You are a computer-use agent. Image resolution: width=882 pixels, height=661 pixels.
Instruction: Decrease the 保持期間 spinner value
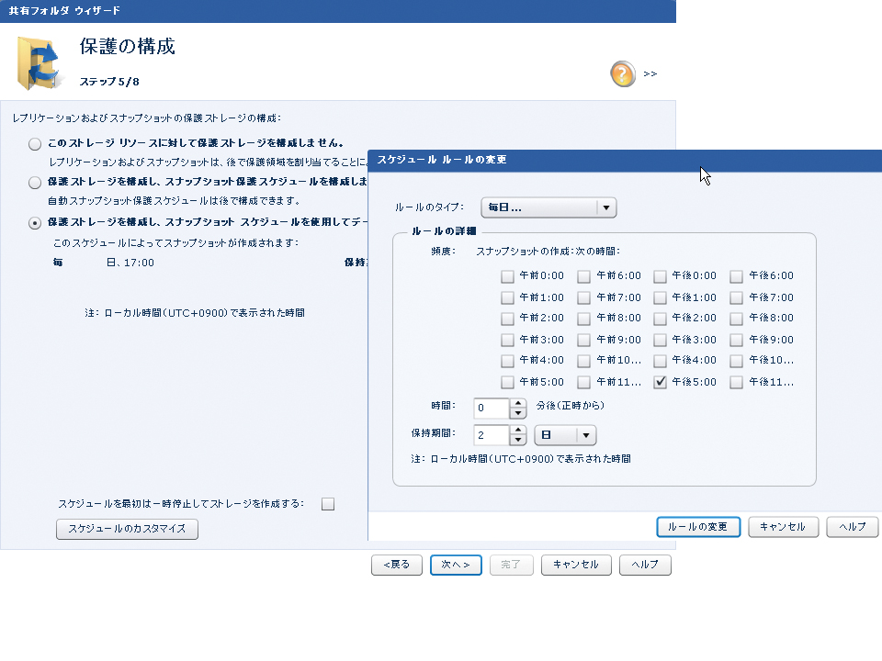[518, 440]
